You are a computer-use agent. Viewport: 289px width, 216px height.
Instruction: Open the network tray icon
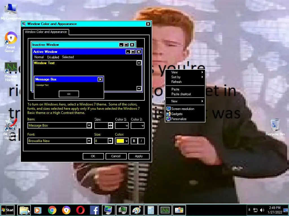[255, 210]
